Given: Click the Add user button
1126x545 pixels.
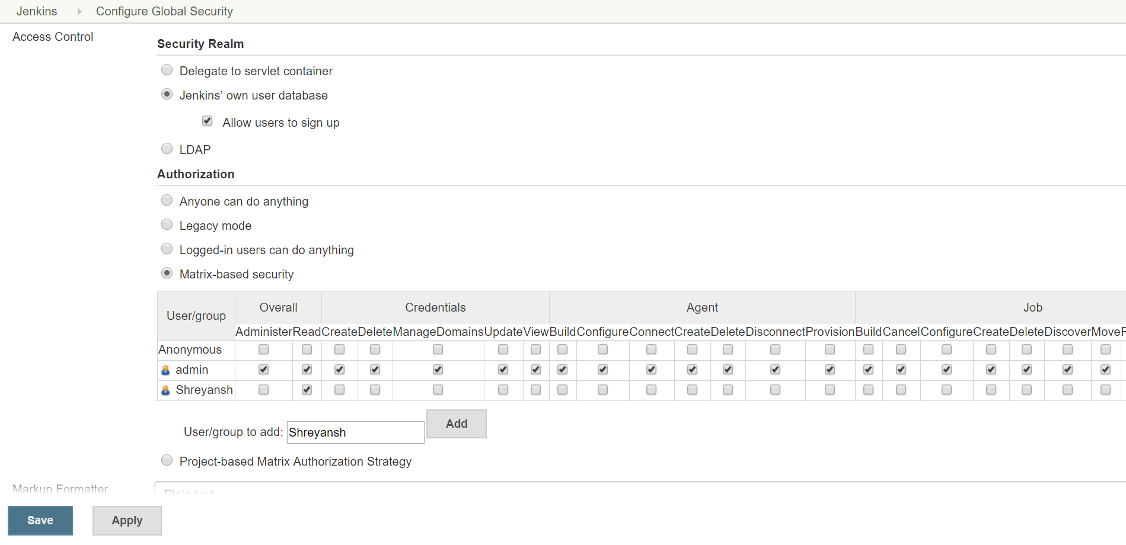Looking at the screenshot, I should pos(457,424).
